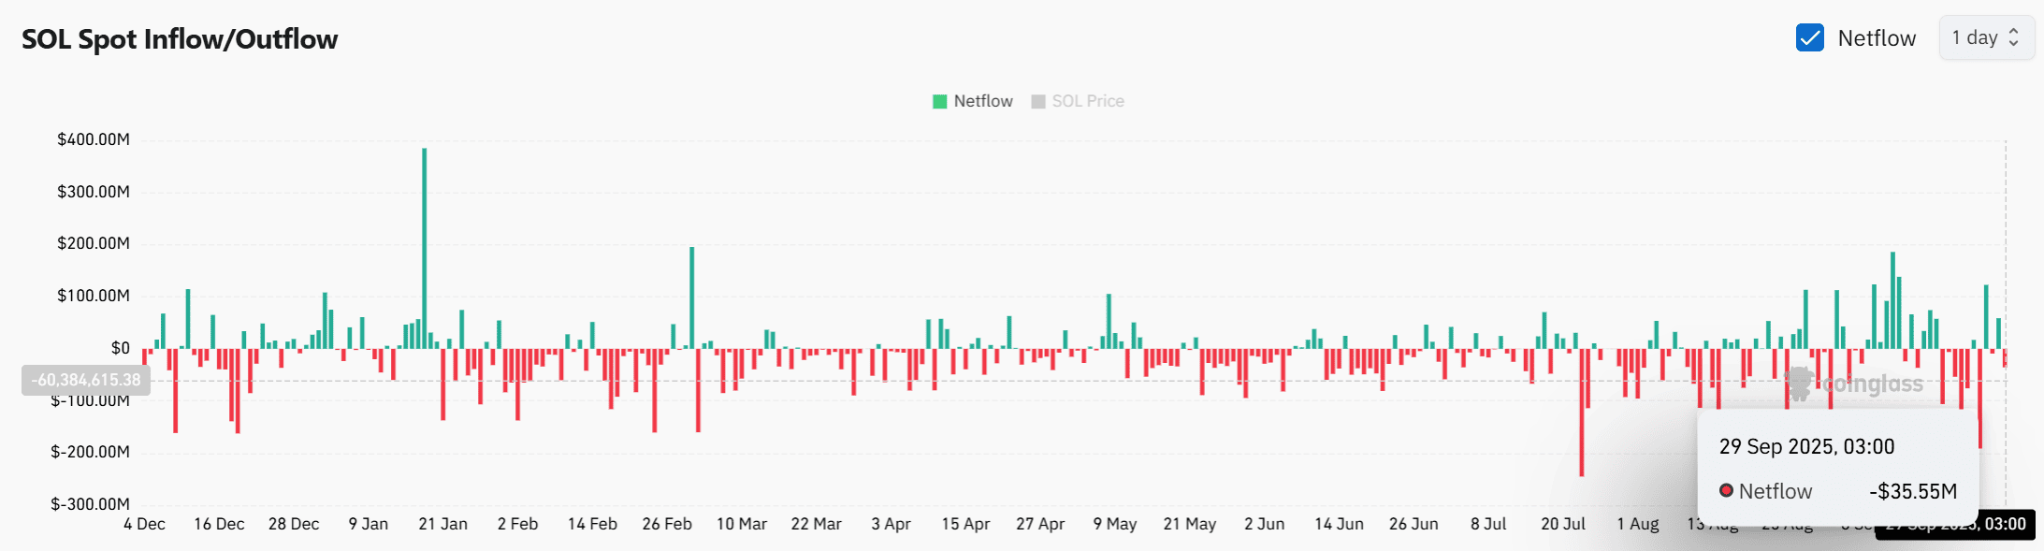Click the $400.00M y-axis label
Screen dimensions: 2044x551
click(x=94, y=139)
